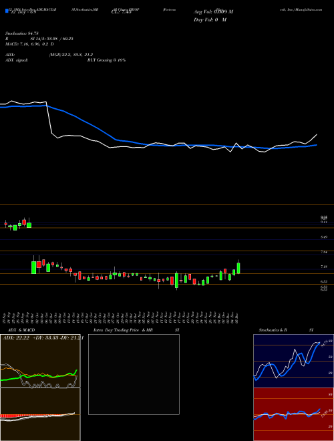The width and height of the screenshot is (334, 441).
Task: Click the 'ADX signal:' label
Action: (17, 60)
